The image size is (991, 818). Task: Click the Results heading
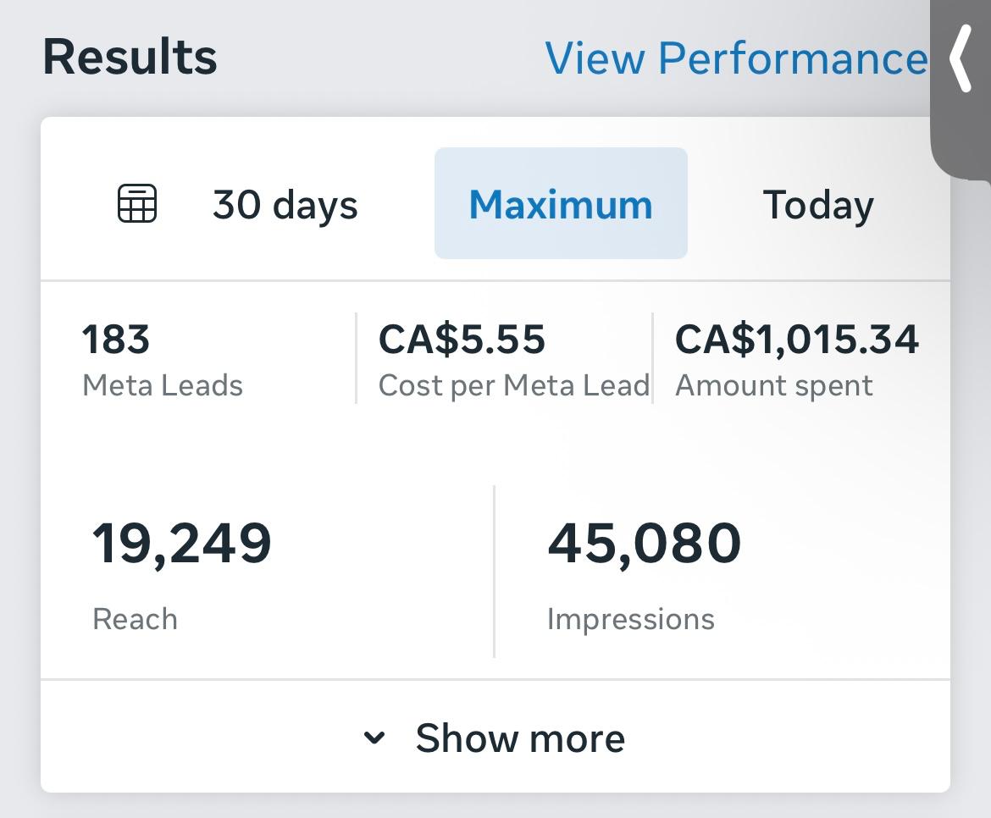[x=129, y=56]
